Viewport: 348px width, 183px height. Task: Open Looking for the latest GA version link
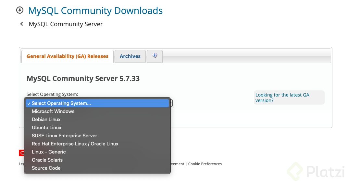click(x=282, y=97)
